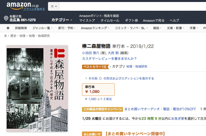
Task: Open the ギフト券 nav item
Action: pyautogui.click(x=131, y=20)
